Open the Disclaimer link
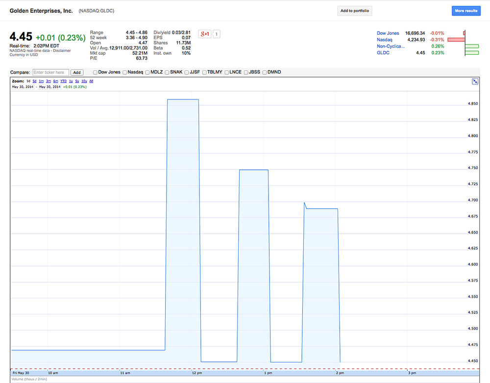 click(x=62, y=50)
